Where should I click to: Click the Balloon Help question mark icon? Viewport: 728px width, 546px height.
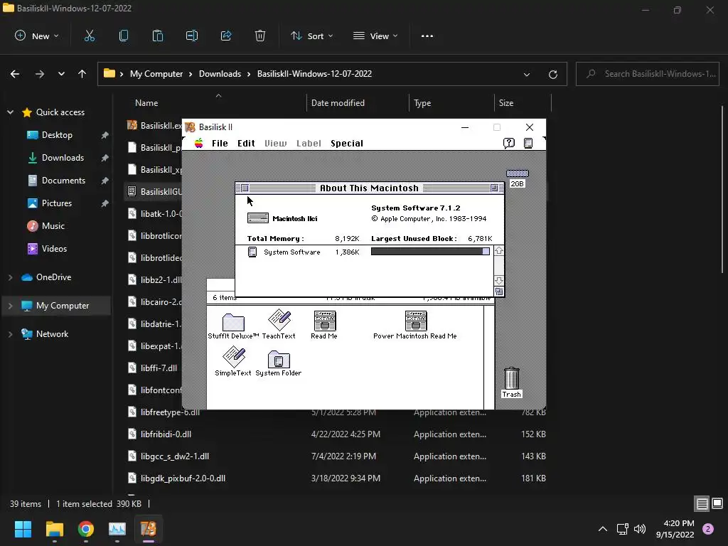(509, 143)
